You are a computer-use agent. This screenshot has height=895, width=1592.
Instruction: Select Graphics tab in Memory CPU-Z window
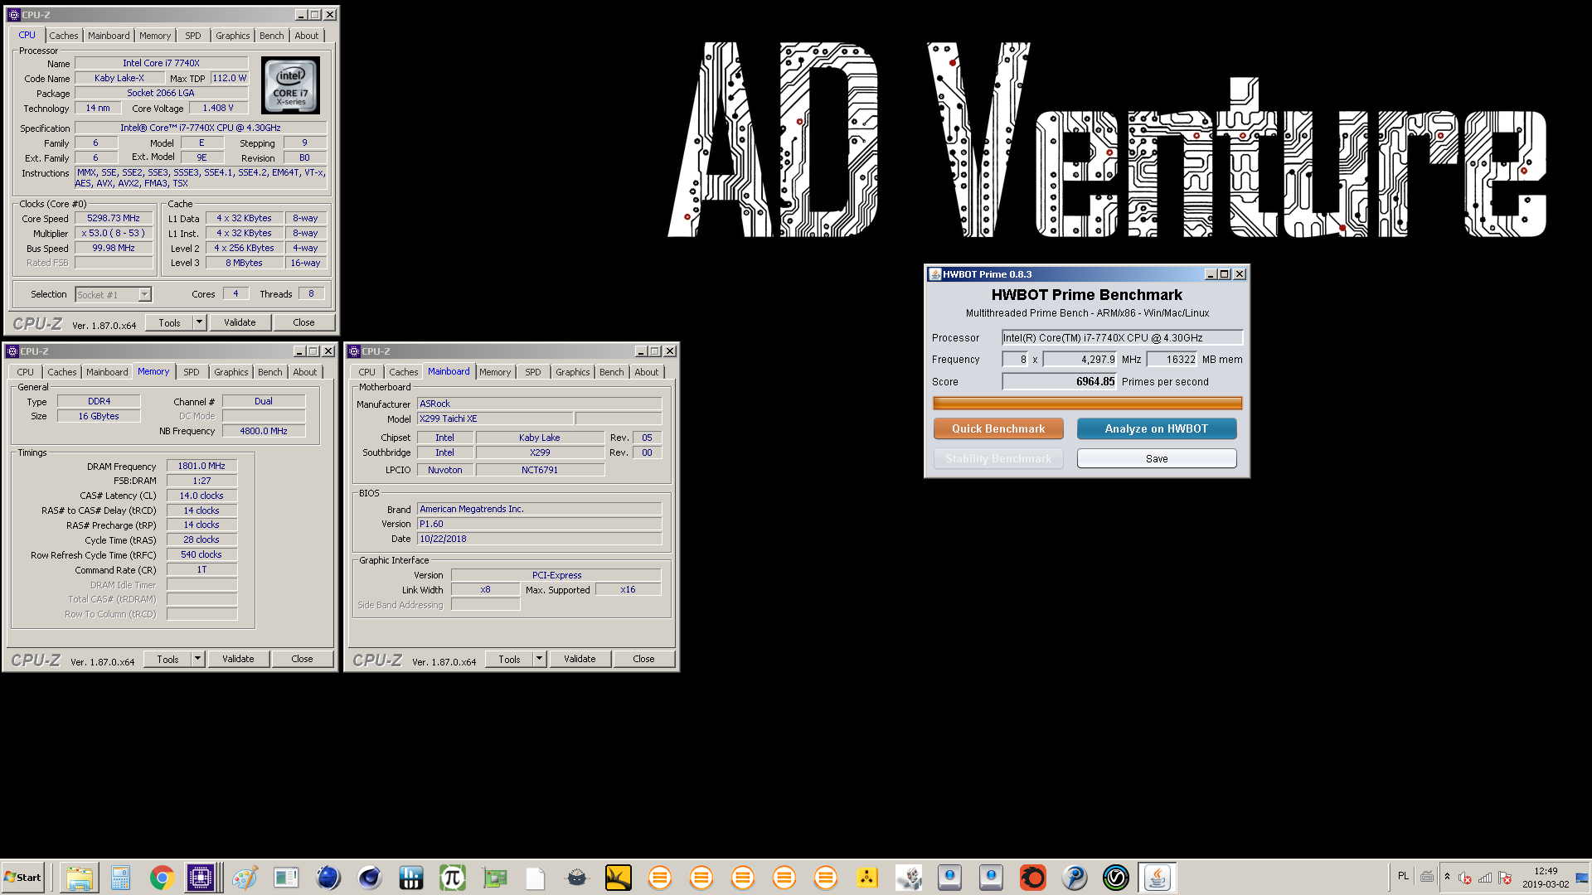pos(231,372)
